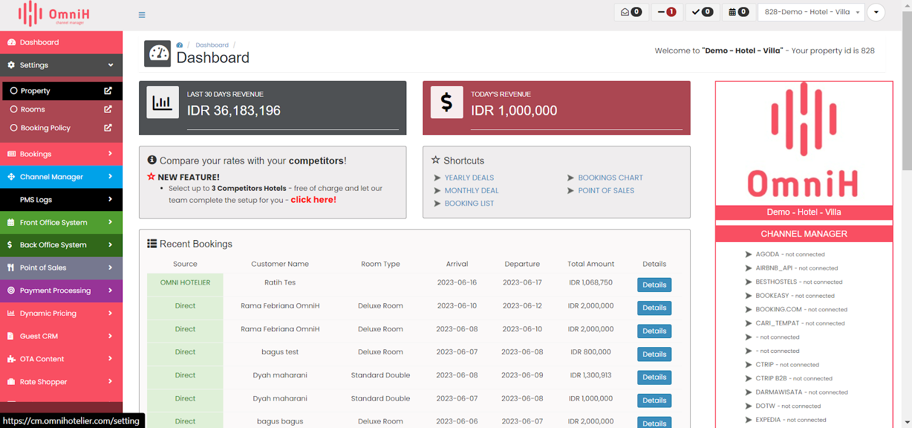View Details for bagus test booking
The width and height of the screenshot is (912, 428).
click(654, 354)
